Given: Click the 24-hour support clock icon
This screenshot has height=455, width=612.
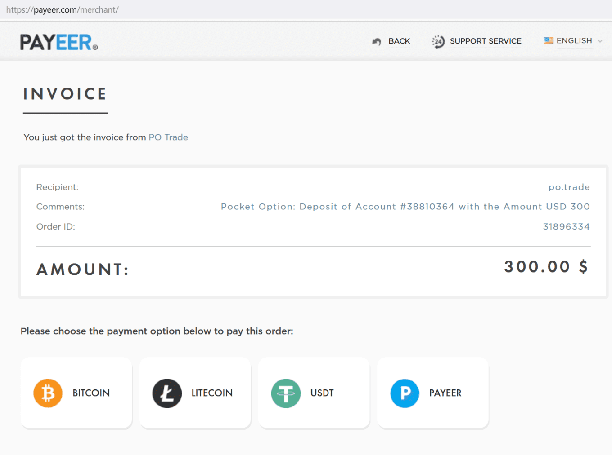Looking at the screenshot, I should pos(437,41).
